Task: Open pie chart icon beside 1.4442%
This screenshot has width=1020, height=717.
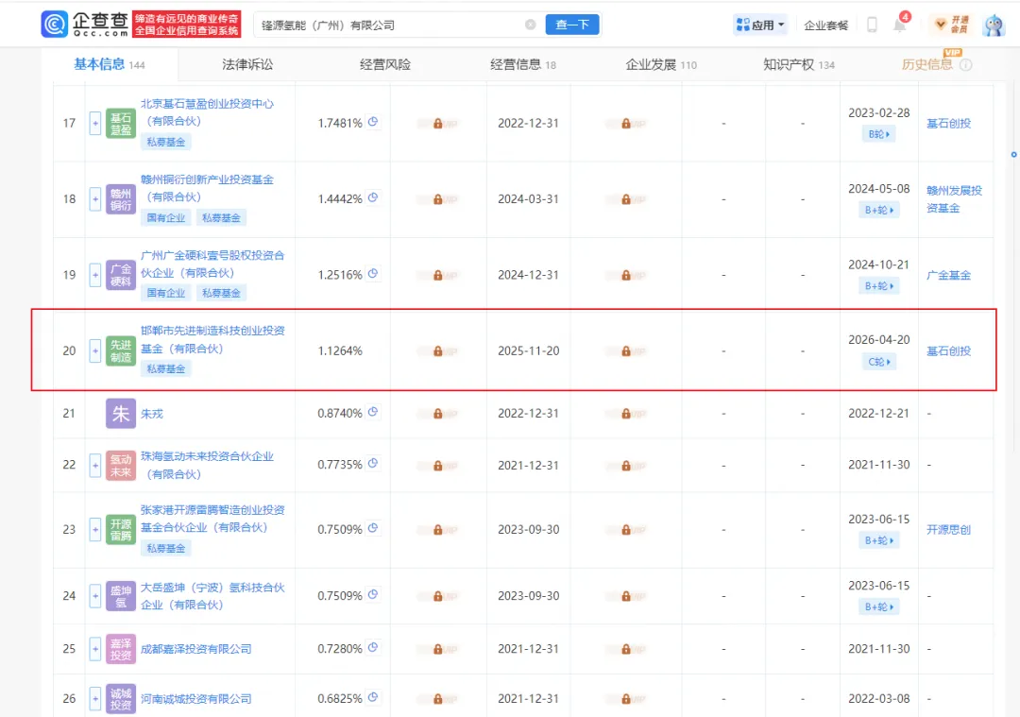Action: point(373,197)
